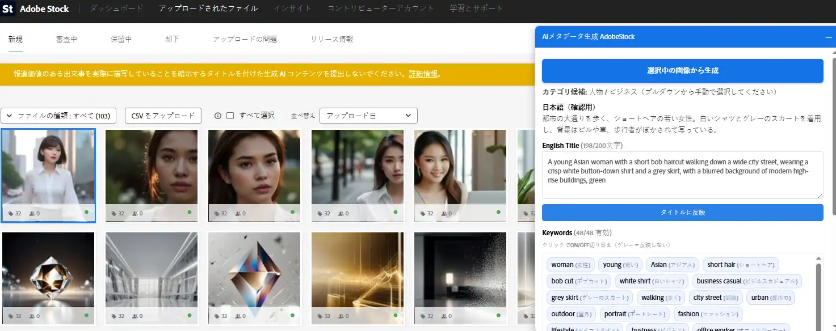Switch to the 保留中 tab
This screenshot has width=836, height=331.
pyautogui.click(x=121, y=39)
